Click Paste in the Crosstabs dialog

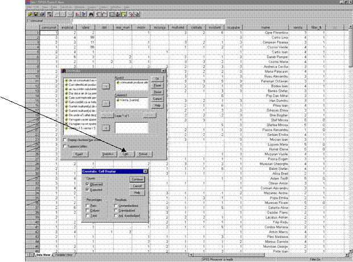[157, 85]
